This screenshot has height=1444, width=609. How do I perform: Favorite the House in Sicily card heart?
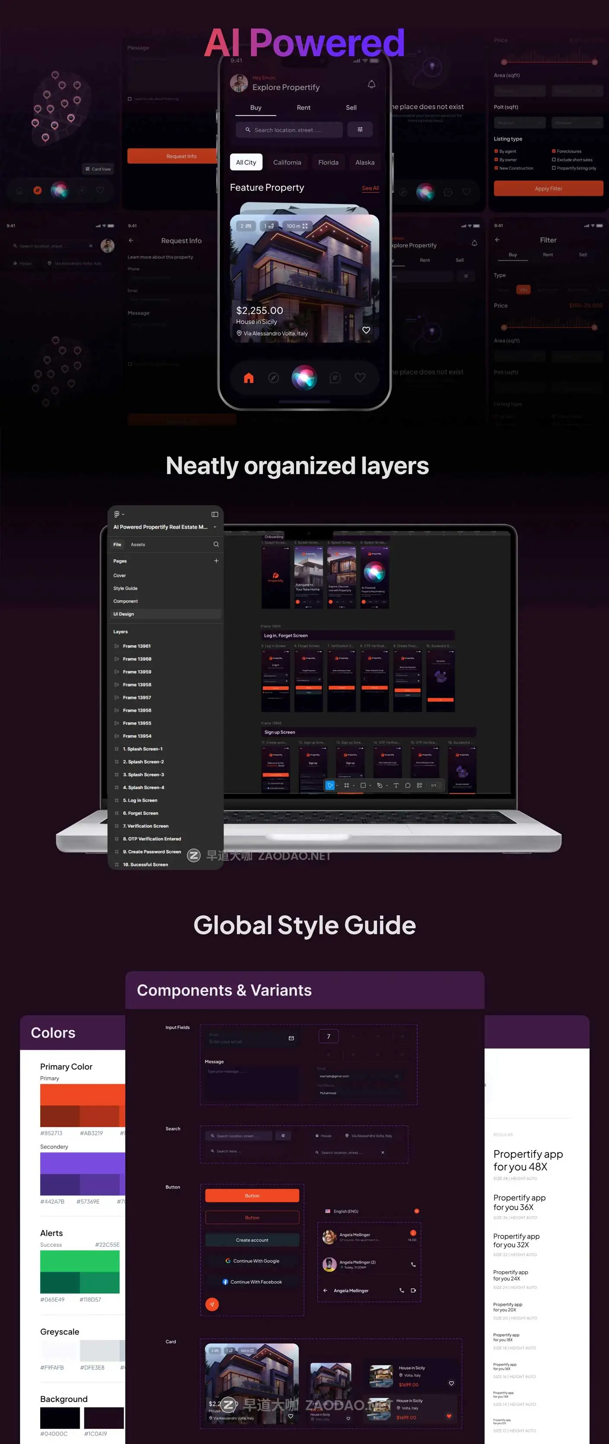point(366,330)
